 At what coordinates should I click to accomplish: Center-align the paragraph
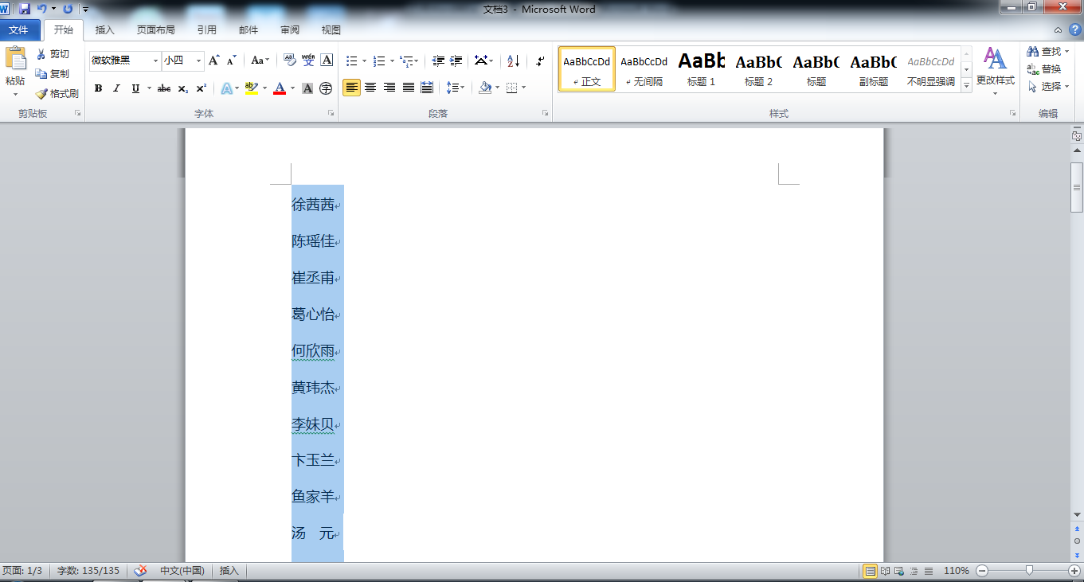tap(370, 88)
